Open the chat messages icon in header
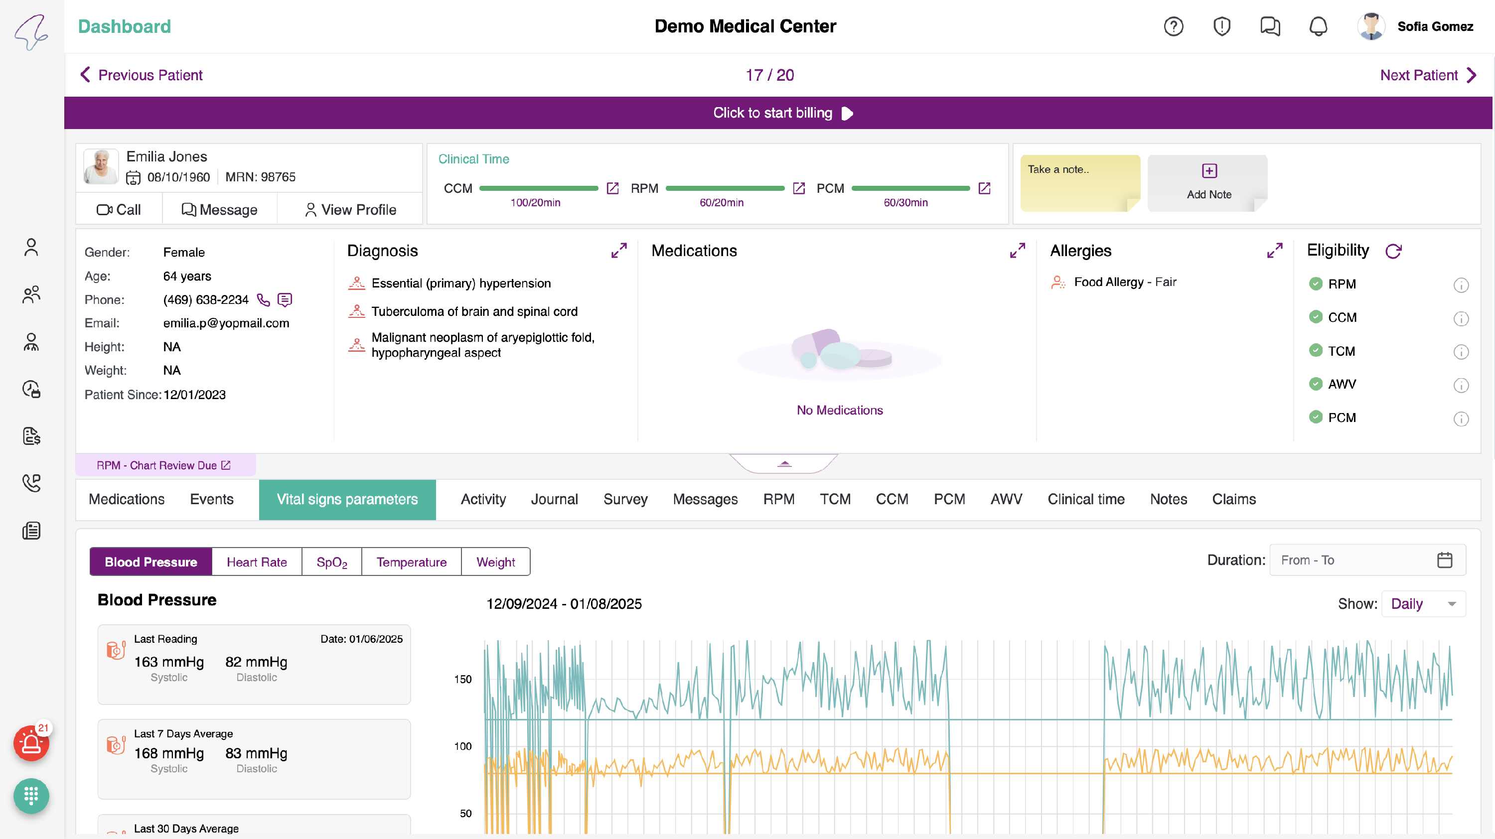Image resolution: width=1495 pixels, height=839 pixels. [x=1270, y=27]
